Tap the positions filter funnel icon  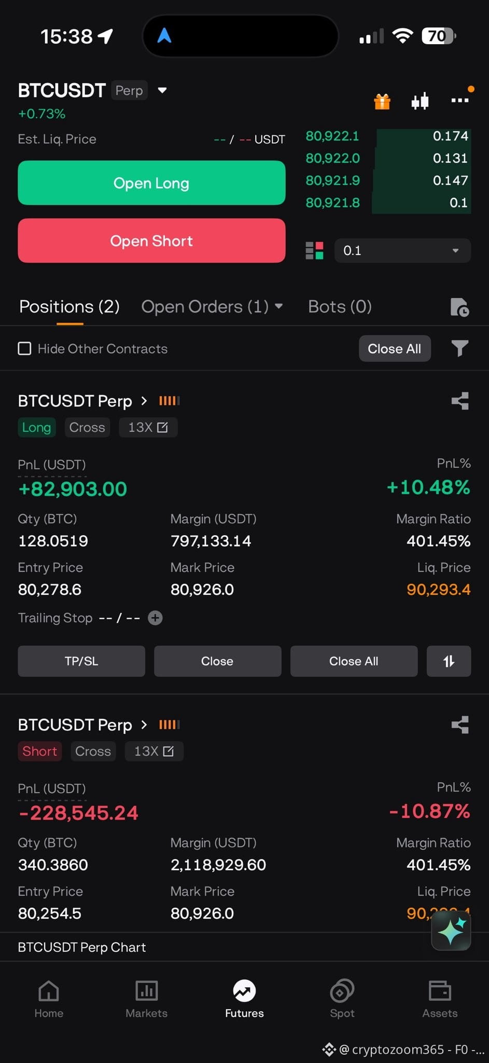(459, 348)
